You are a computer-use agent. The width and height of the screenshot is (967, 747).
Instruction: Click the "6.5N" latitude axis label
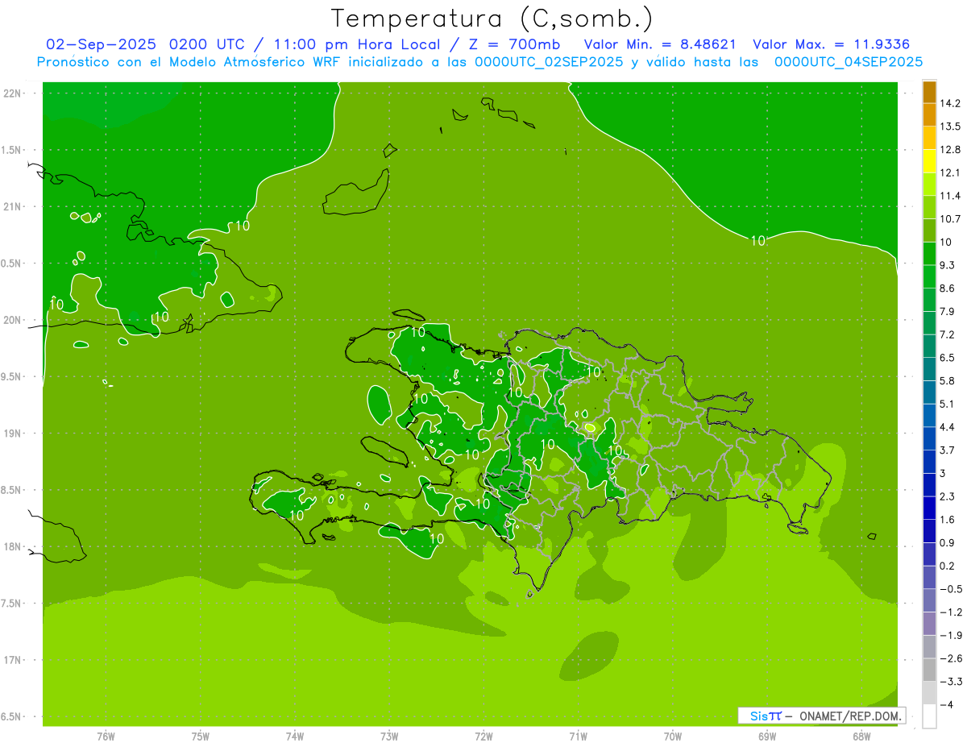(x=11, y=716)
